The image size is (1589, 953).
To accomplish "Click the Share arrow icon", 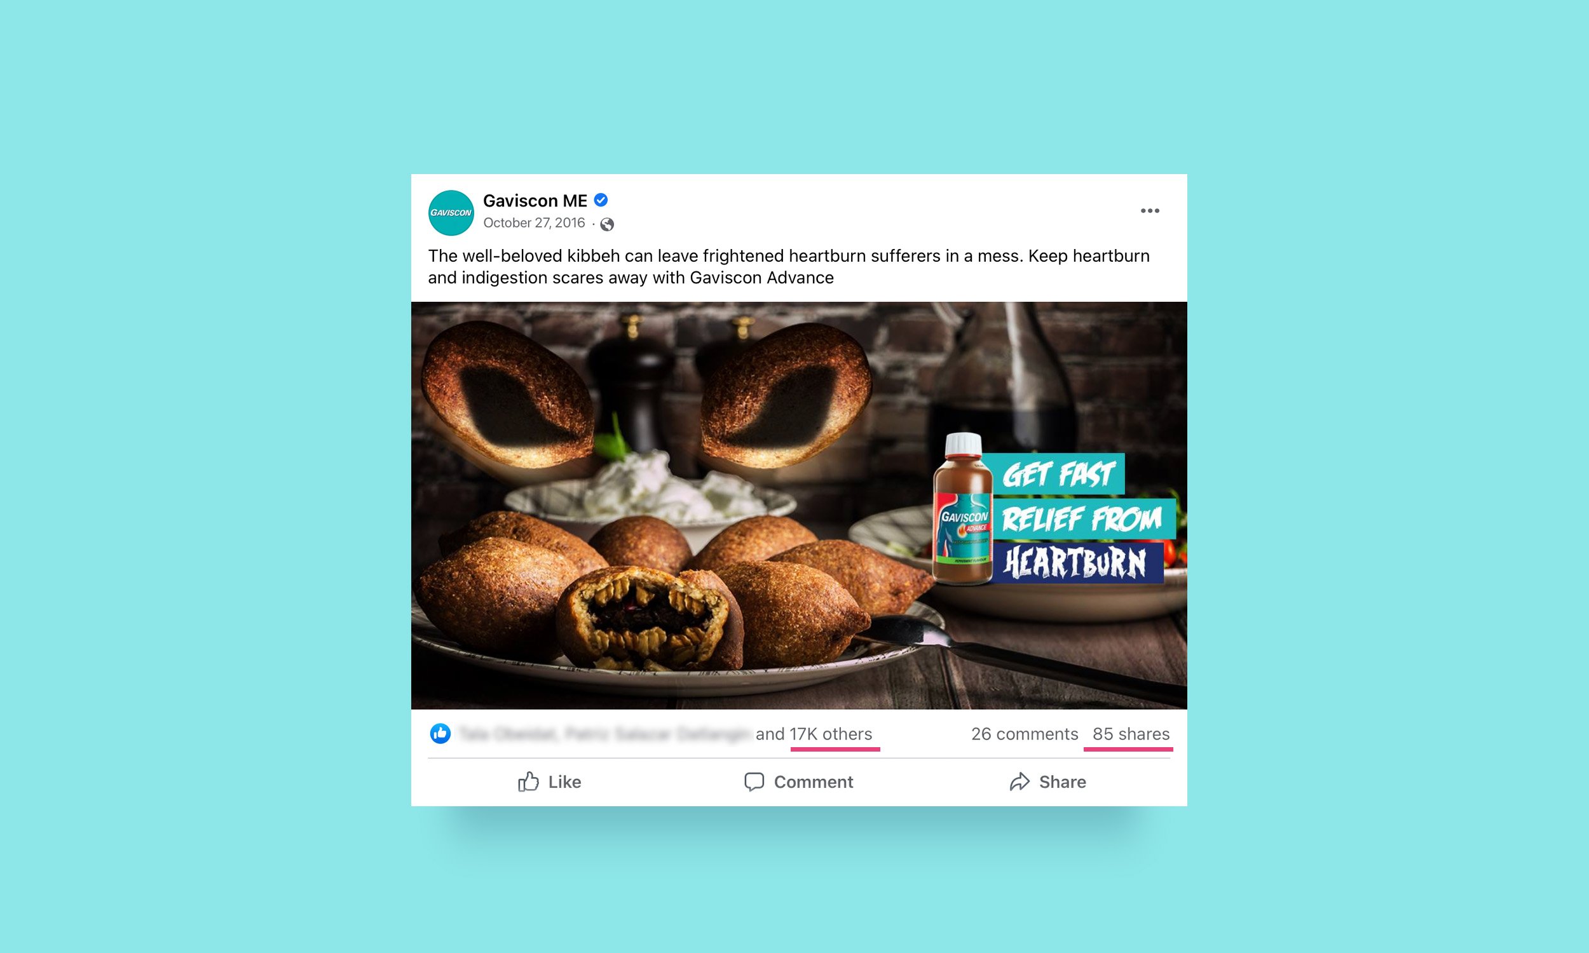I will point(1020,781).
